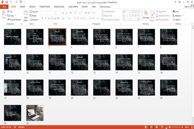The width and height of the screenshot is (194, 129).
Task: Increase the font size
Action: [x=63, y=13]
